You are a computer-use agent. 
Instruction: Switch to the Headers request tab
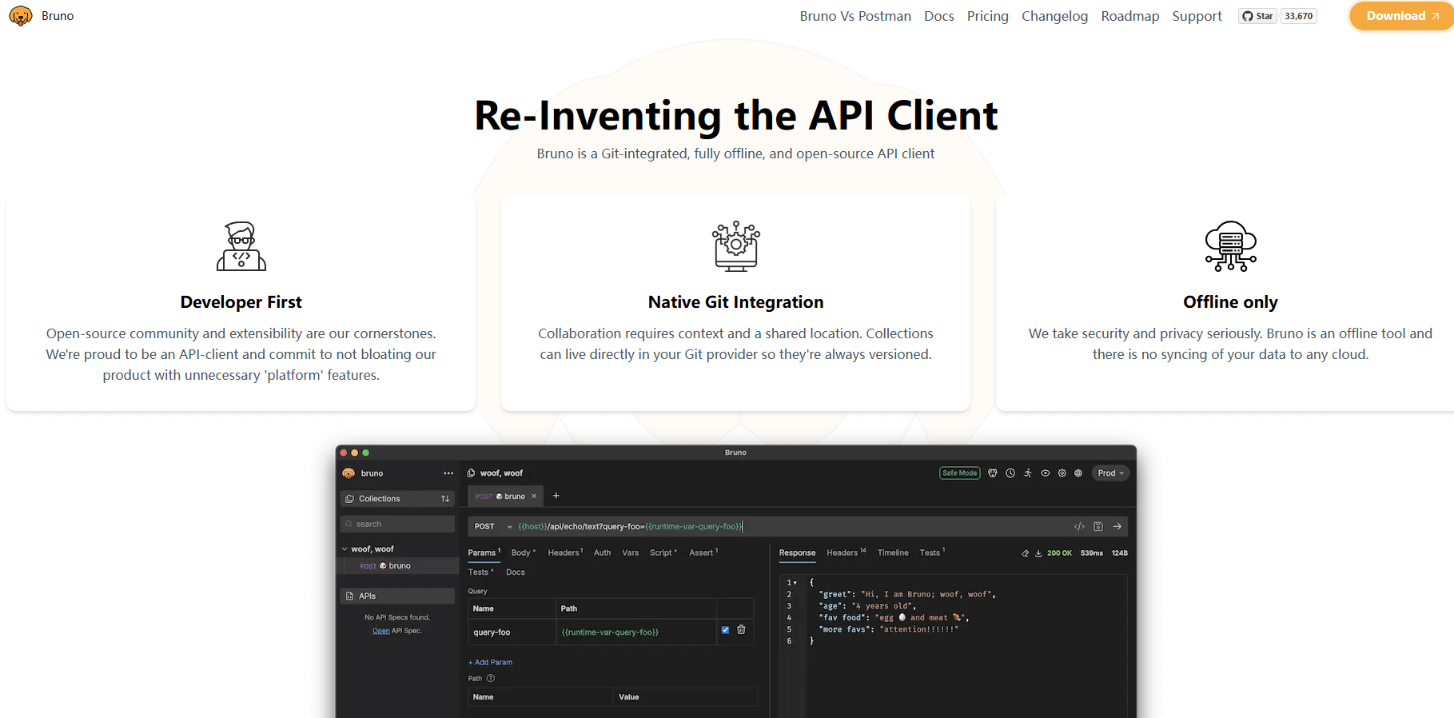564,552
